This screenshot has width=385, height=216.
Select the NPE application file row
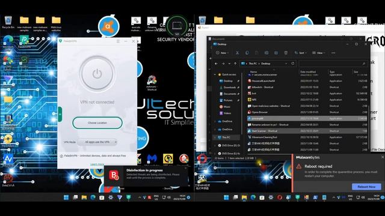coord(307,100)
